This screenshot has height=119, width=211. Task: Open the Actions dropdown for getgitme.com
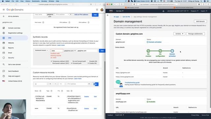click(x=179, y=34)
